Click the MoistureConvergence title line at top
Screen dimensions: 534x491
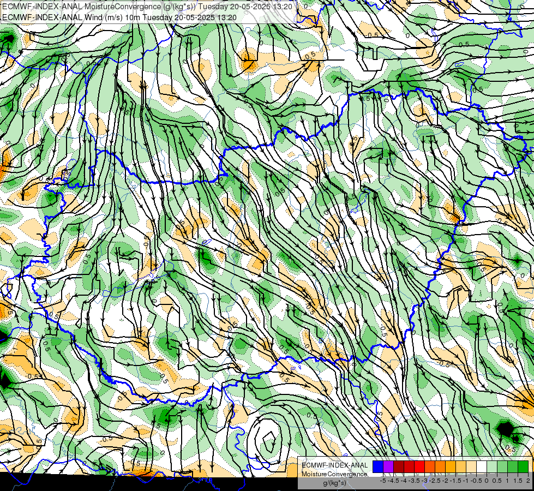click(146, 7)
